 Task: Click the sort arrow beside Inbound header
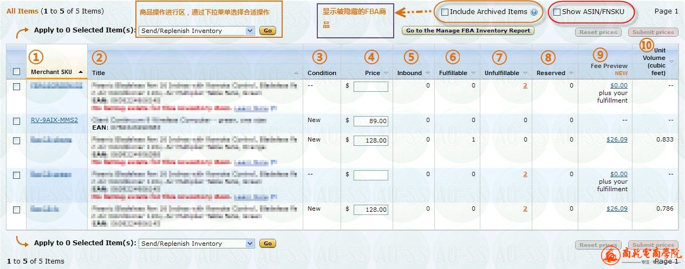(428, 73)
